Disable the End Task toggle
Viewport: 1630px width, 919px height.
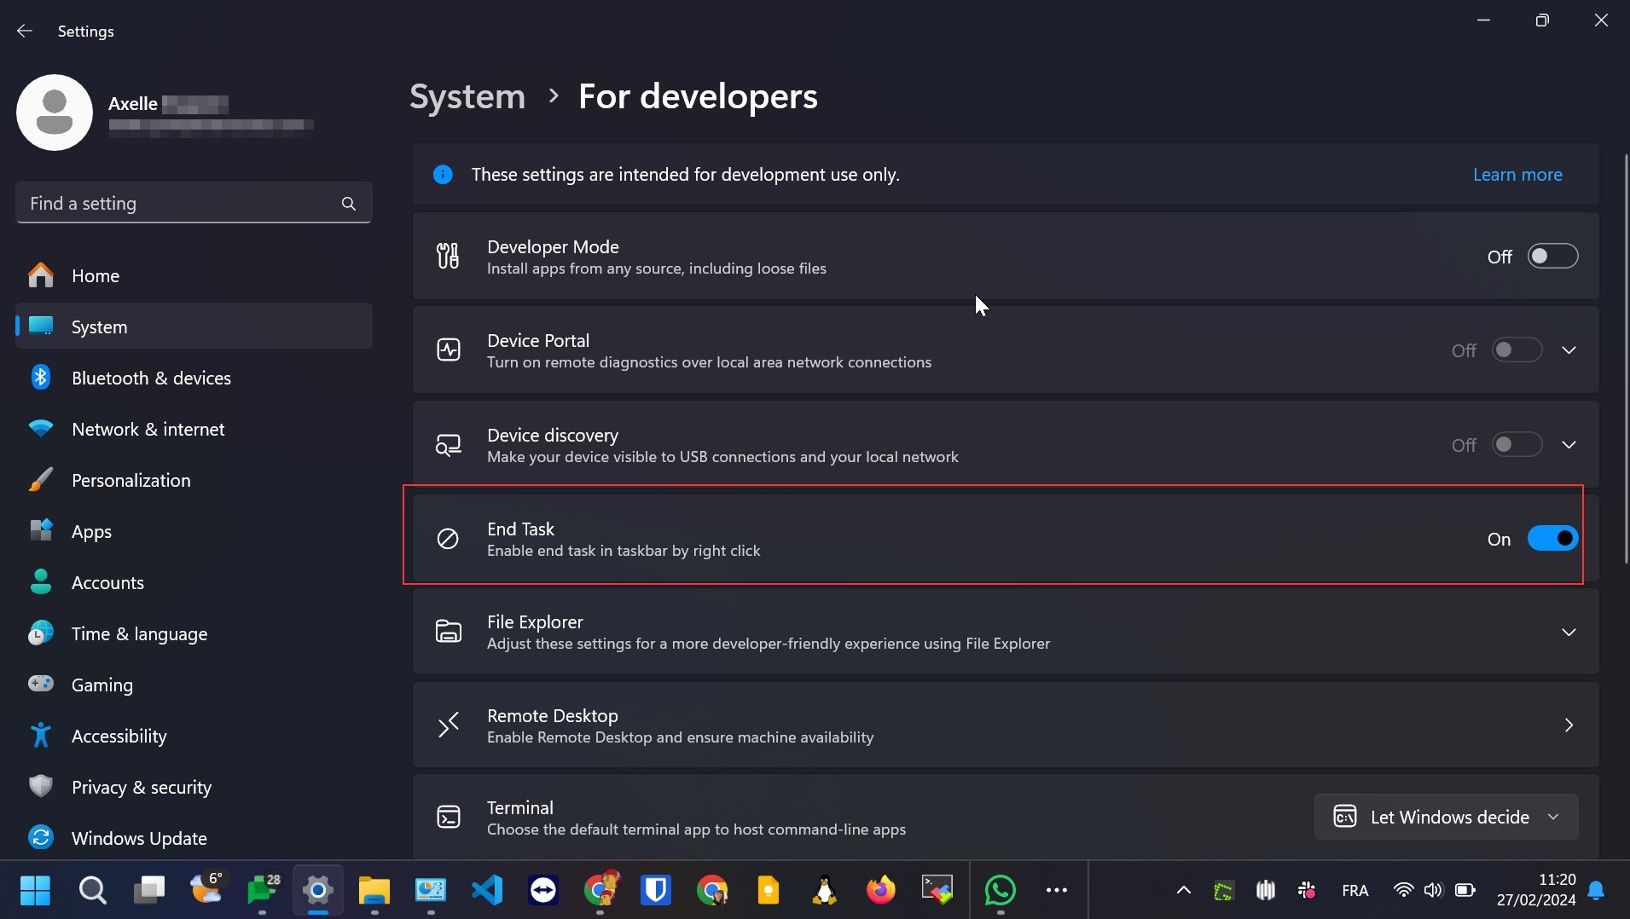pyautogui.click(x=1552, y=539)
